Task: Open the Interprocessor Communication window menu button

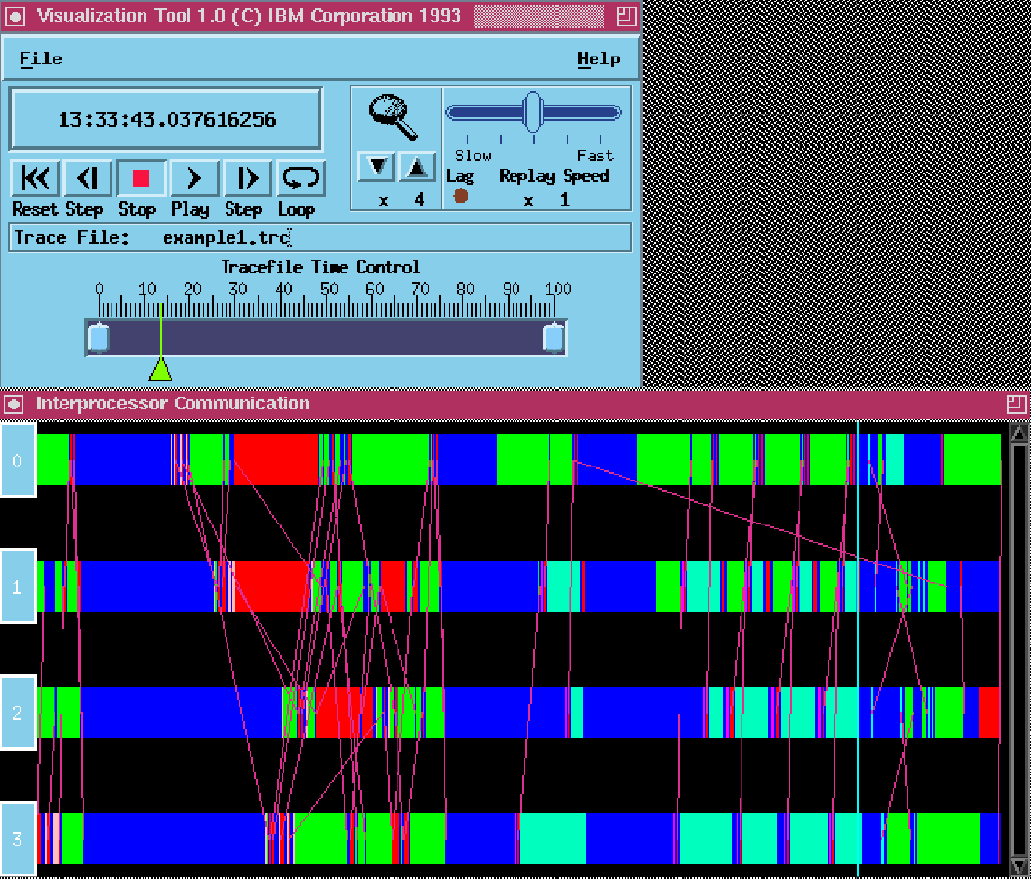Action: pyautogui.click(x=14, y=403)
